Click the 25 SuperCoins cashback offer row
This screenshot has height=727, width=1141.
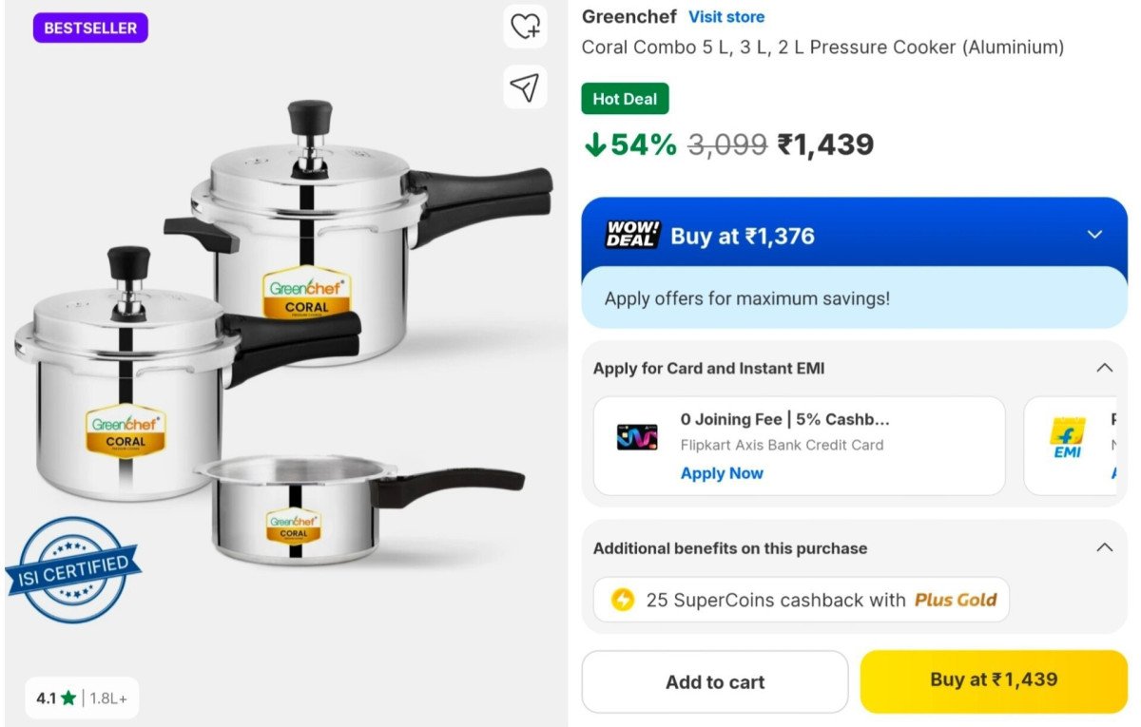(800, 600)
